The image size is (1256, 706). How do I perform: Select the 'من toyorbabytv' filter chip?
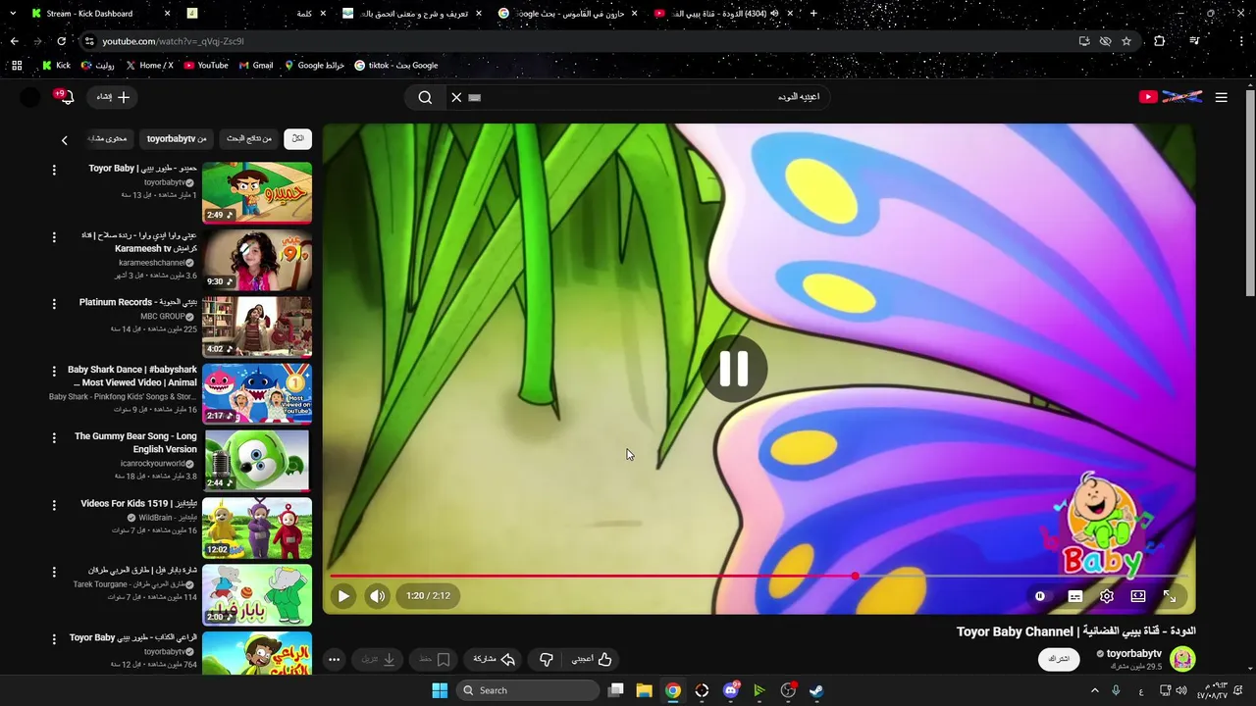click(177, 138)
